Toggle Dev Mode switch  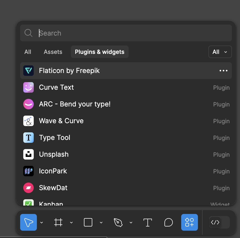tap(219, 222)
